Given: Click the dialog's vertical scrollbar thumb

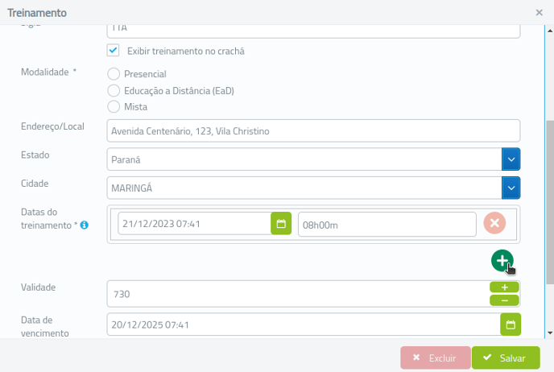Looking at the screenshot, I should [x=550, y=202].
